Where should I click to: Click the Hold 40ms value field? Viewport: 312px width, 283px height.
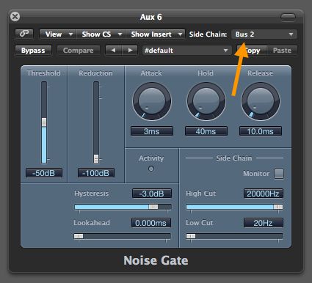206,131
